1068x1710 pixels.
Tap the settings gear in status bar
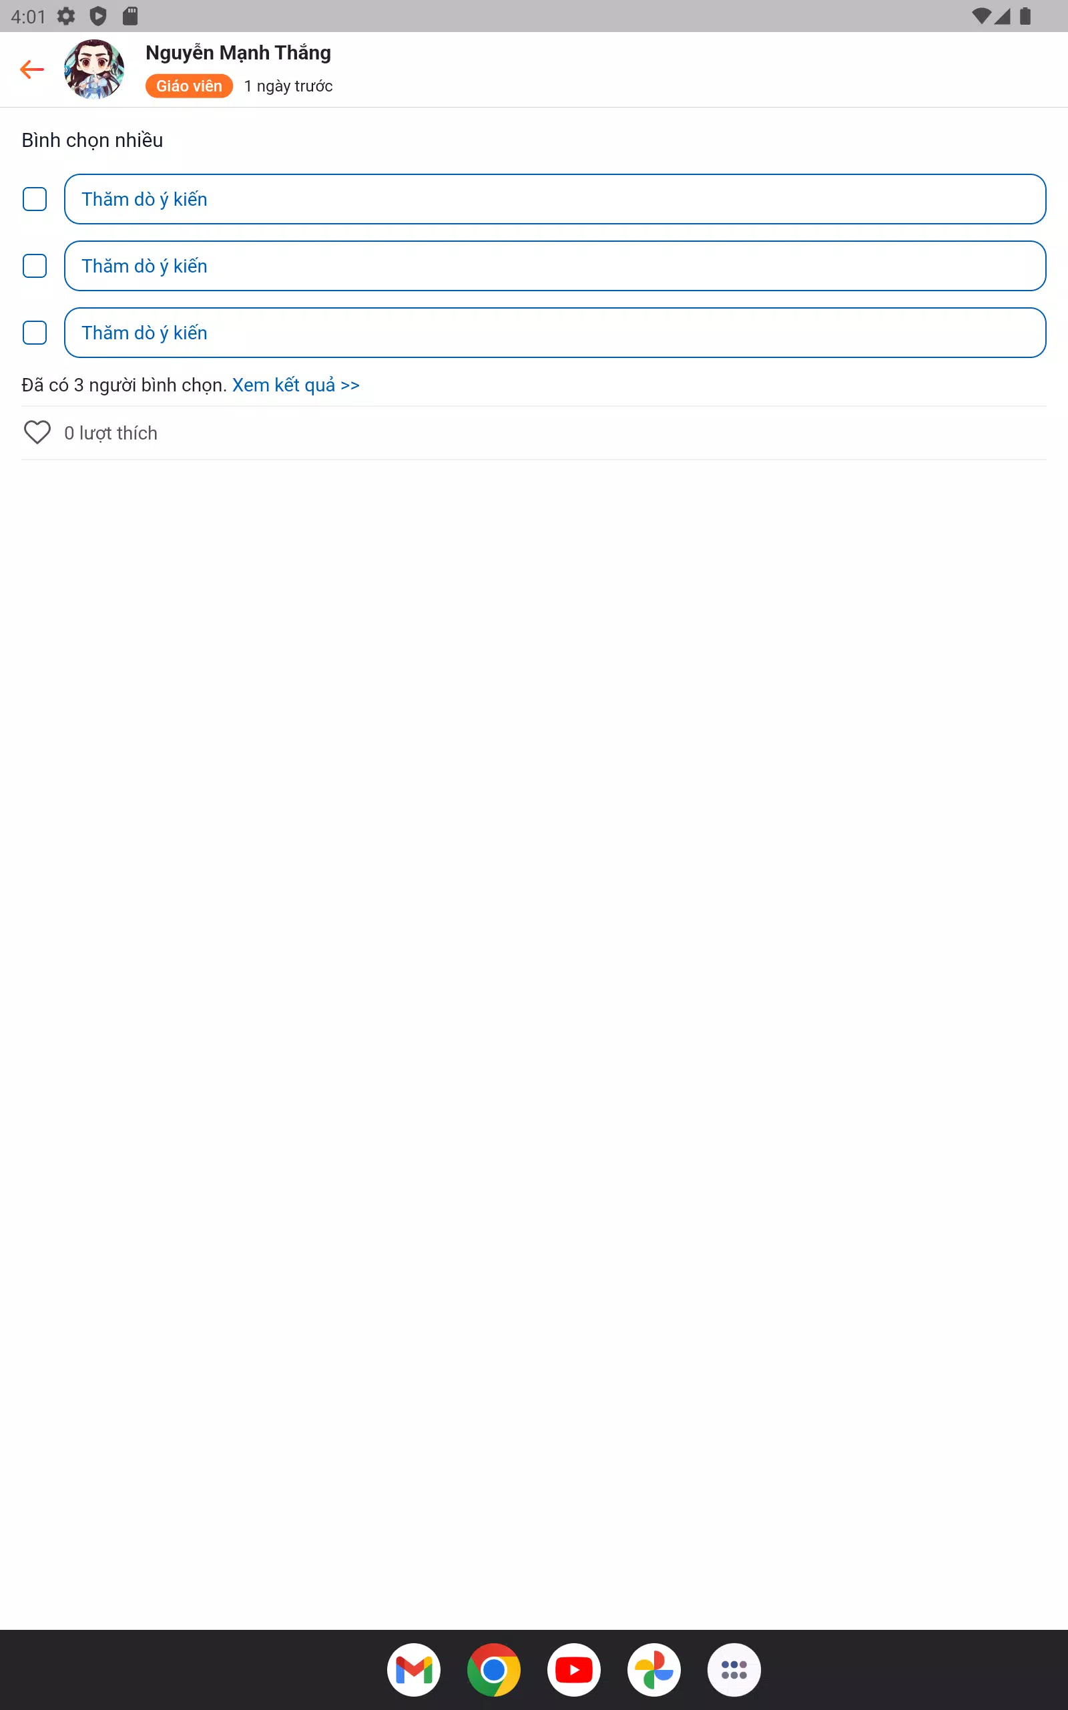click(66, 16)
